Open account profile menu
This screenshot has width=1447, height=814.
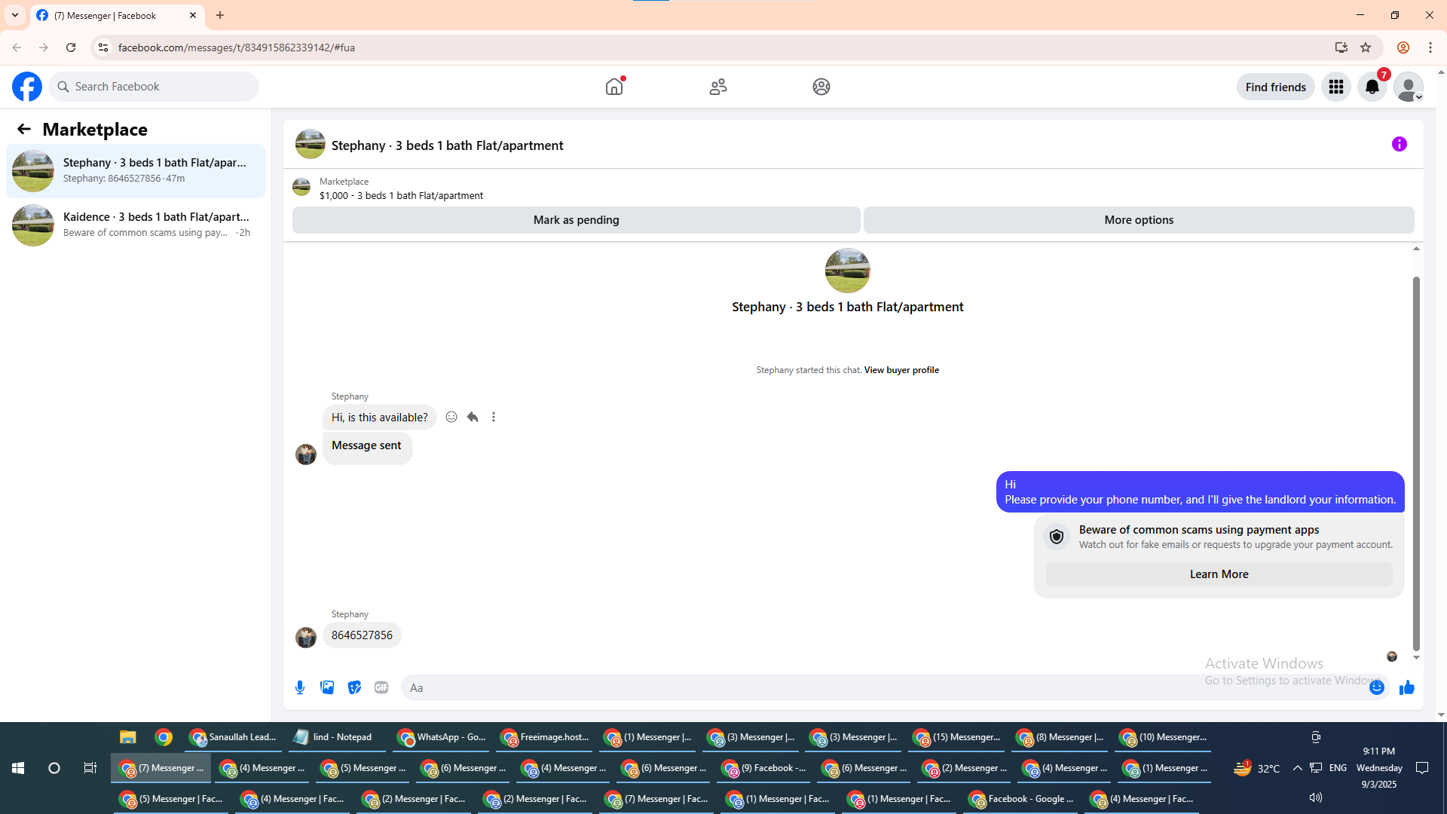1409,87
